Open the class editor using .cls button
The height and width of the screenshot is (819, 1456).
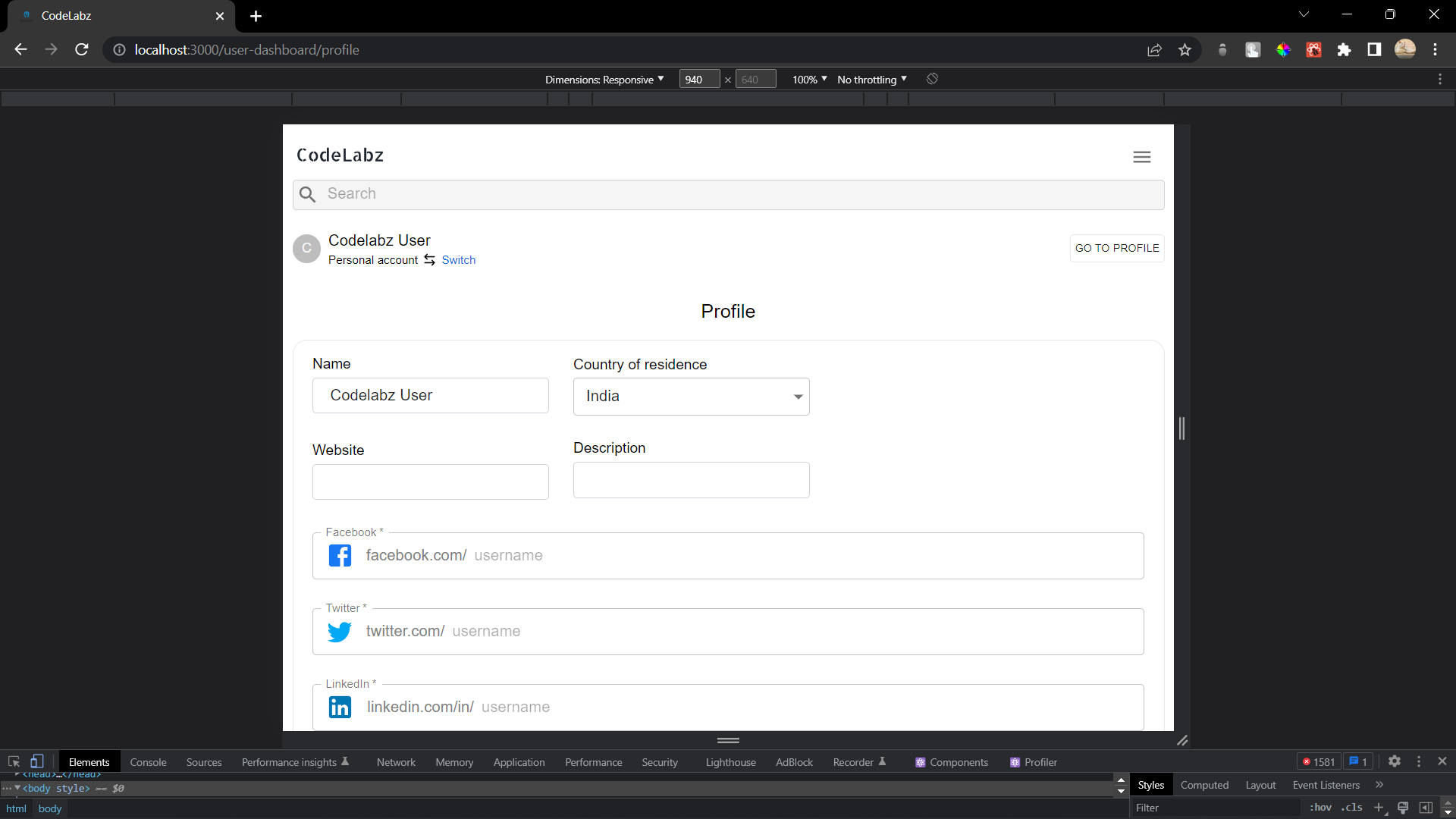click(1353, 807)
